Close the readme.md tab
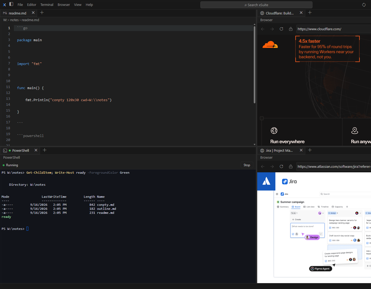The height and width of the screenshot is (289, 371). coord(33,13)
